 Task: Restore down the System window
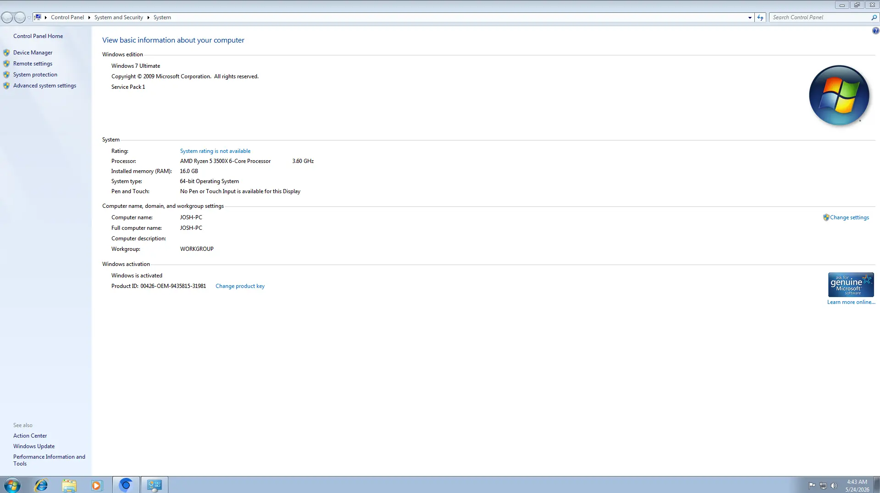tap(857, 5)
